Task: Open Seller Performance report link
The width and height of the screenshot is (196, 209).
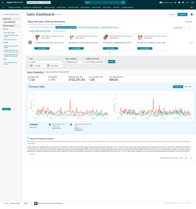Action: 10,40
